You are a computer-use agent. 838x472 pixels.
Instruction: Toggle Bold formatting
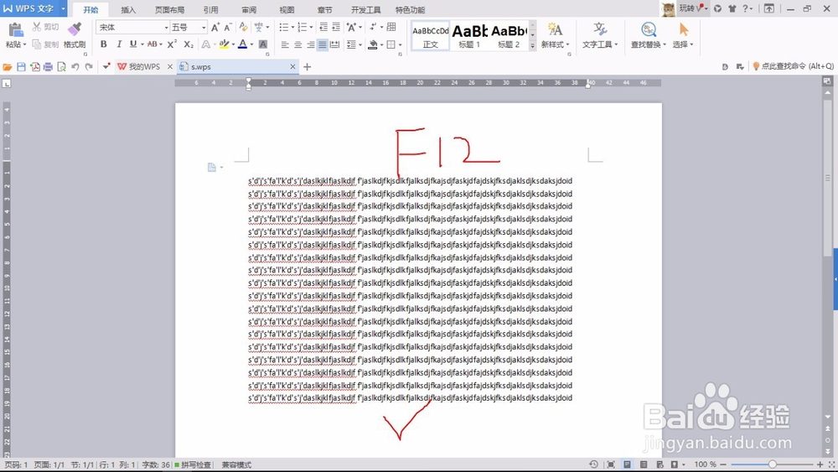point(104,44)
